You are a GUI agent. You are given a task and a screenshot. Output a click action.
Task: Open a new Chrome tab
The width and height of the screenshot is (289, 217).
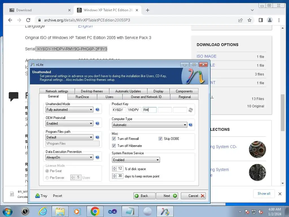click(147, 10)
